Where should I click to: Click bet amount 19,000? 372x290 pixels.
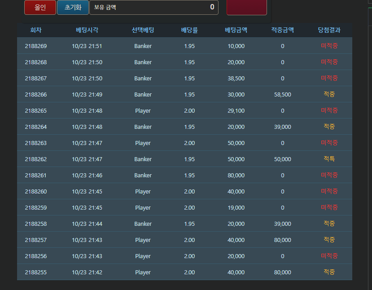pyautogui.click(x=236, y=207)
